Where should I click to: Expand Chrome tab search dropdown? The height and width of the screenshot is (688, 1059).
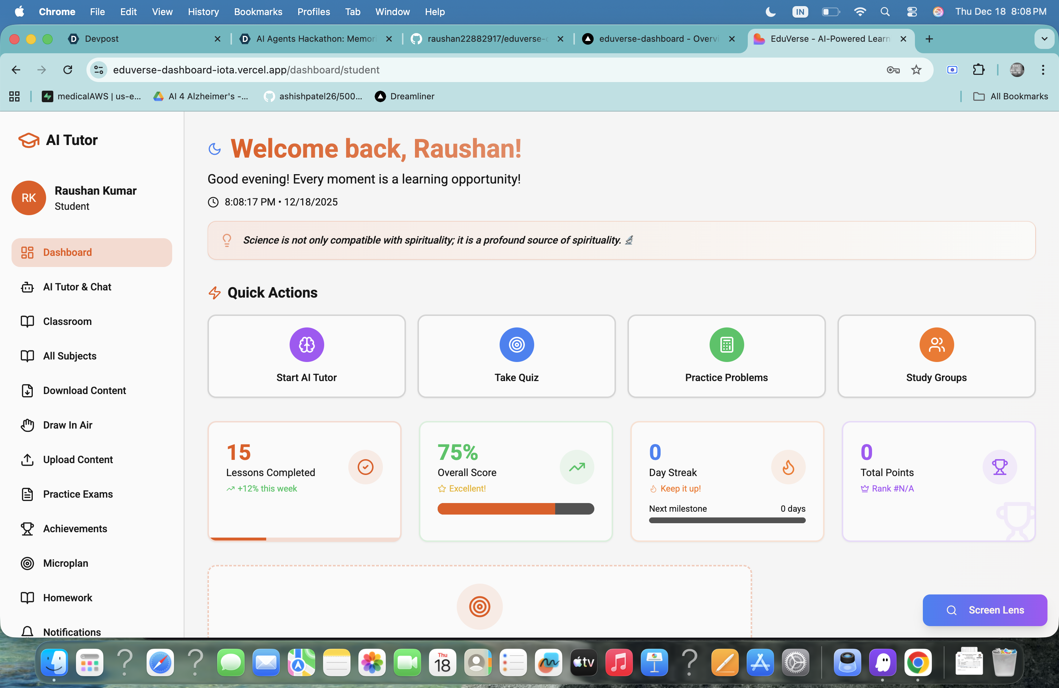(1044, 39)
